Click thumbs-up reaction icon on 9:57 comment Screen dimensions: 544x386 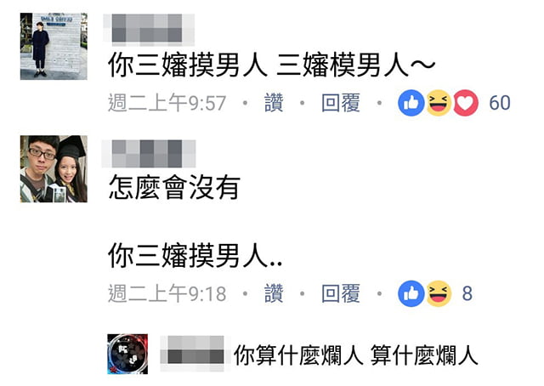(x=411, y=103)
